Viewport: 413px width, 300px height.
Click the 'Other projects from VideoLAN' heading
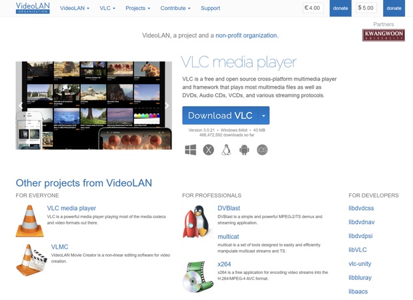[x=84, y=183]
